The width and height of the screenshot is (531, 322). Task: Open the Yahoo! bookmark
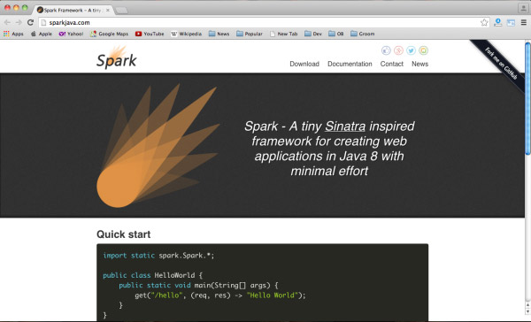coord(71,34)
